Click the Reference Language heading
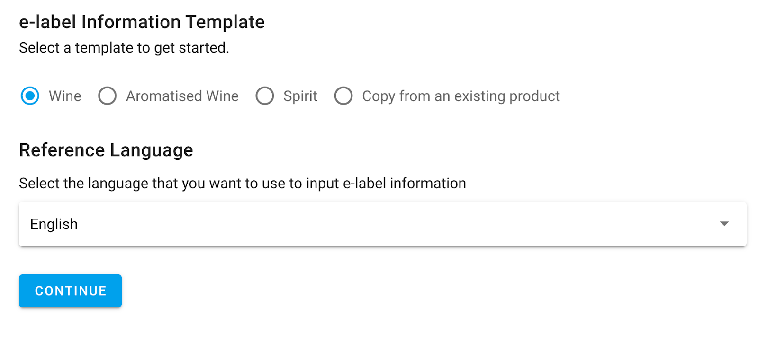This screenshot has width=758, height=342. 106,150
